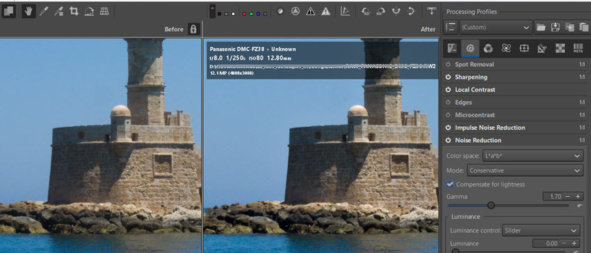Expand the Sharpening section title
The height and width of the screenshot is (253, 591).
[471, 77]
